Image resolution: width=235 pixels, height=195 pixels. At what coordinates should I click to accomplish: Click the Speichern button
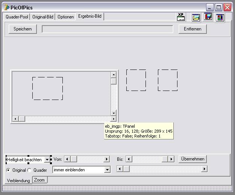(x=23, y=29)
